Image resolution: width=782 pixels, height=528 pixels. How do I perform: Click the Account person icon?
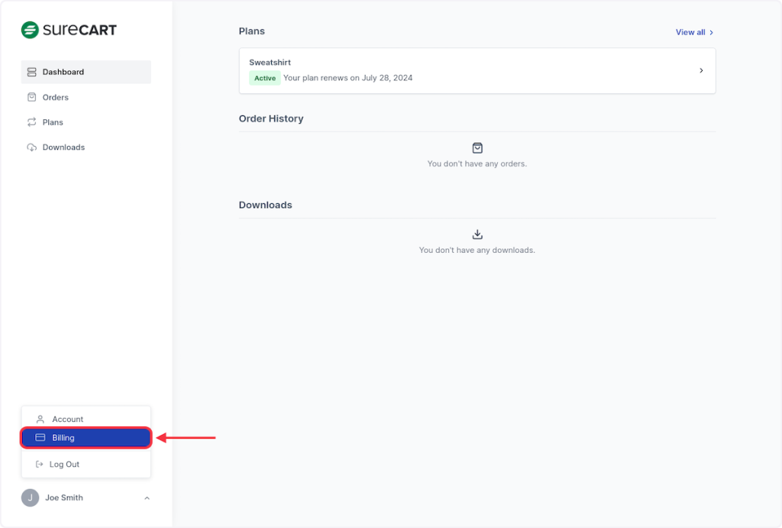pyautogui.click(x=40, y=419)
